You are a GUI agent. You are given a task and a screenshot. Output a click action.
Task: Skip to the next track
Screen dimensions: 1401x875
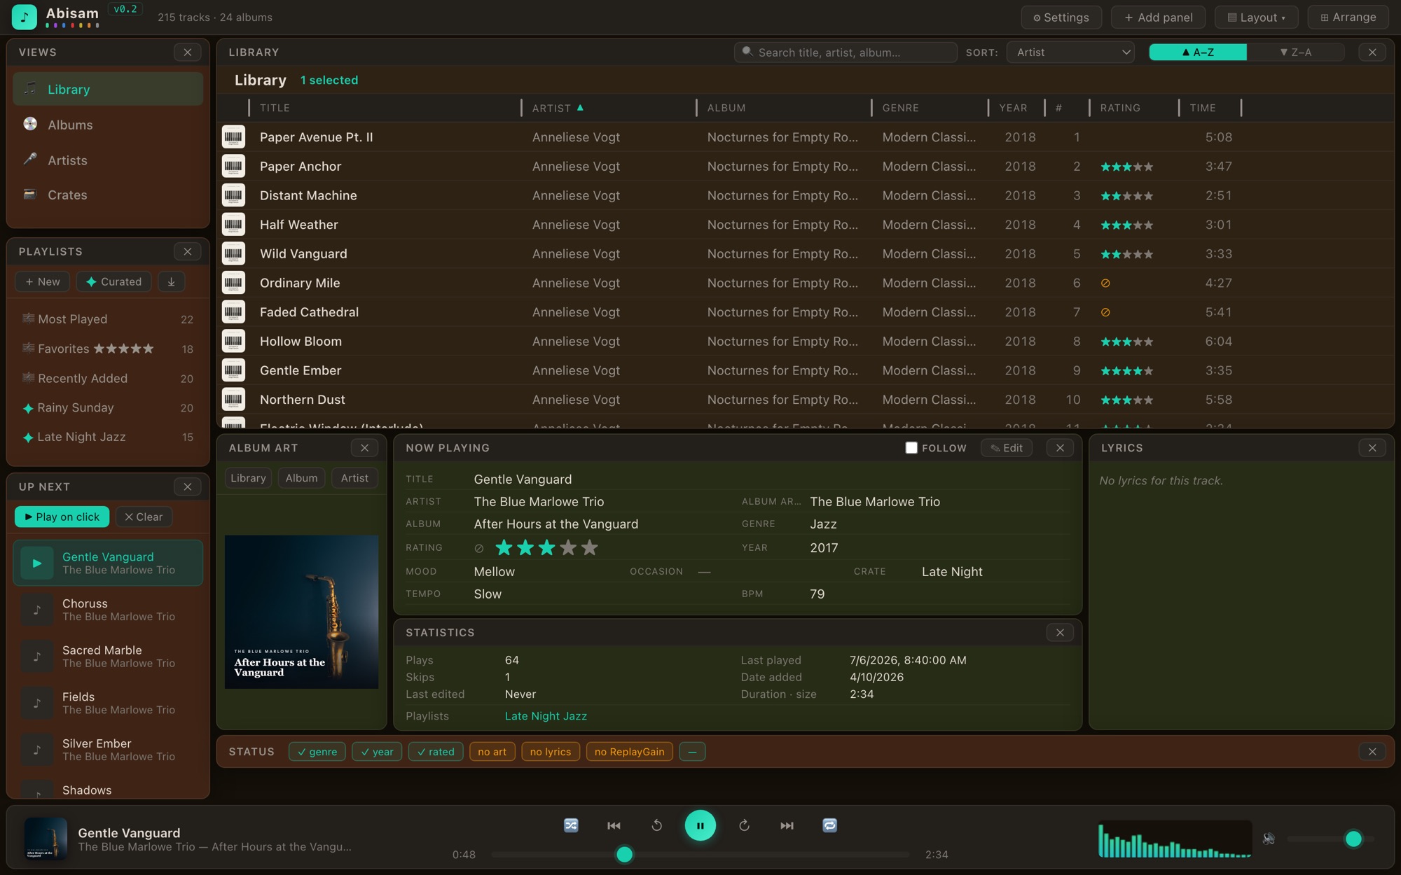[787, 825]
